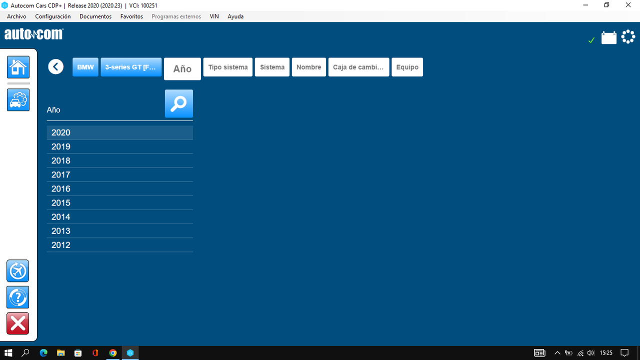Click the network Wi-Fi tray icon
This screenshot has width=640, height=360.
pos(580,353)
